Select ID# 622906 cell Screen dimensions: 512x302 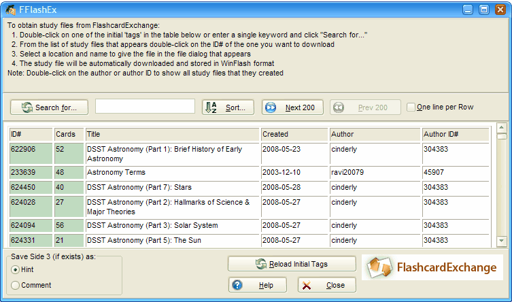click(x=31, y=154)
